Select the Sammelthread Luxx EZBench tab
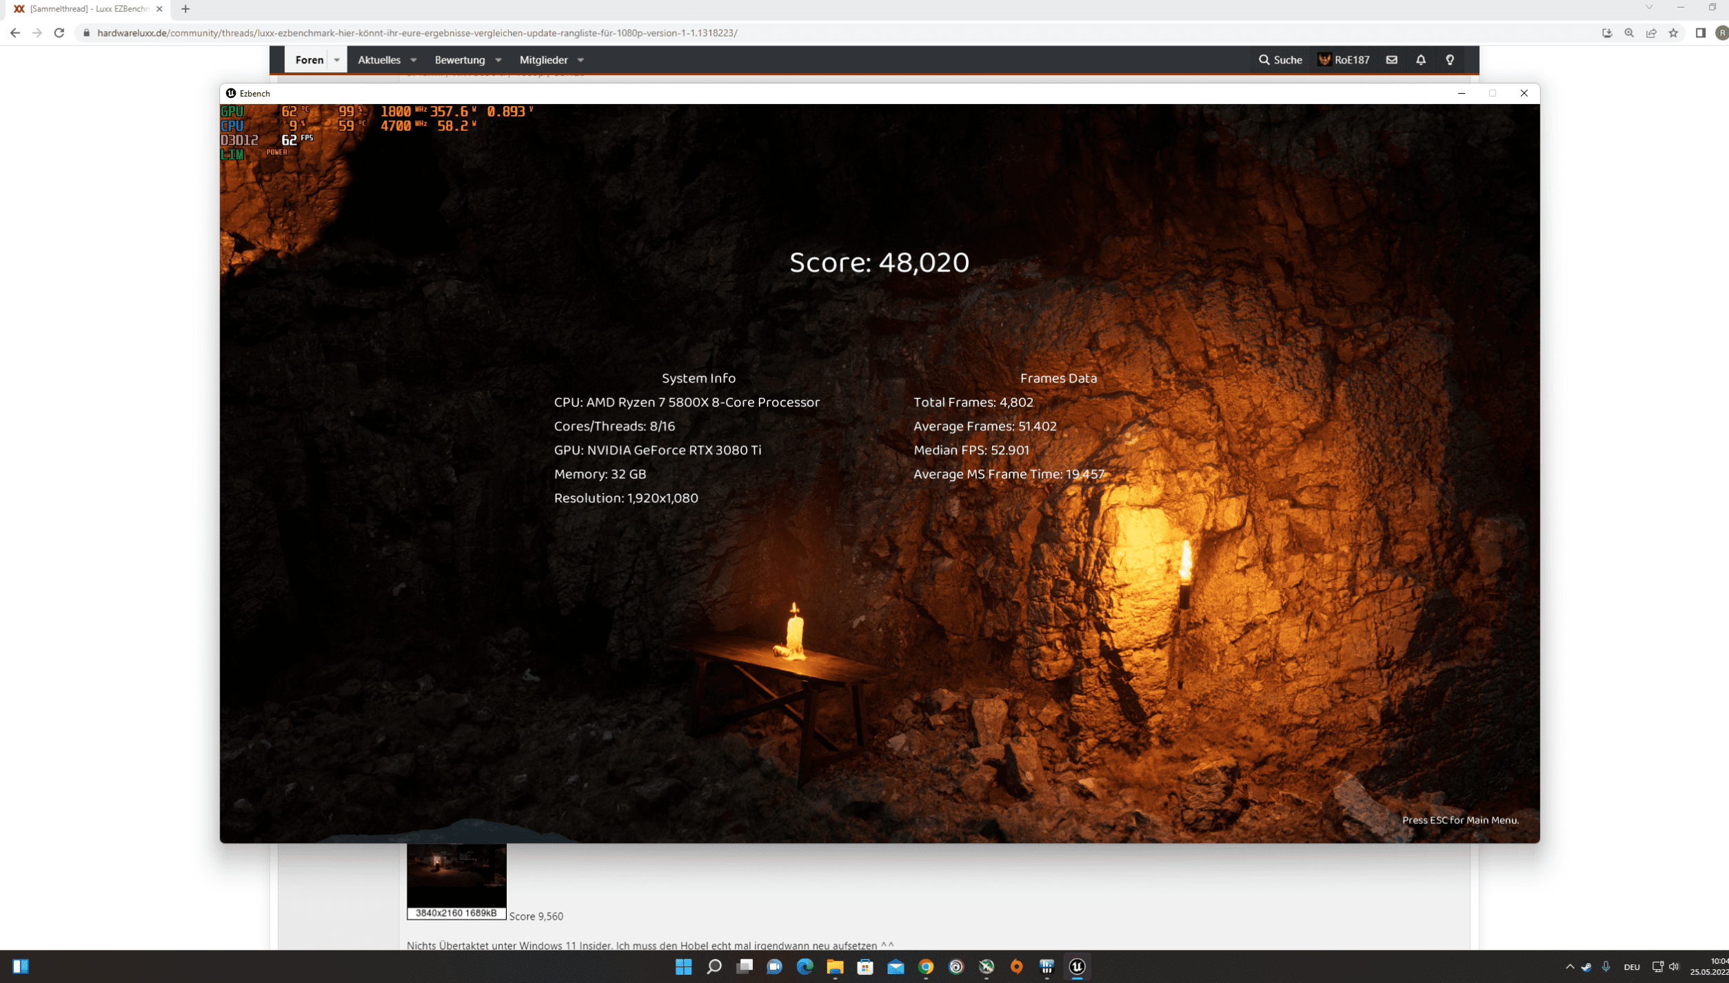This screenshot has height=983, width=1729. 88,9
